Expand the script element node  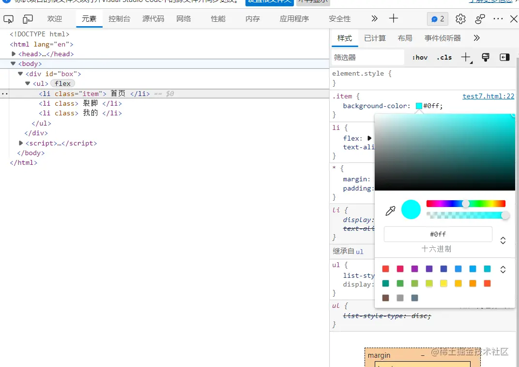pos(20,143)
